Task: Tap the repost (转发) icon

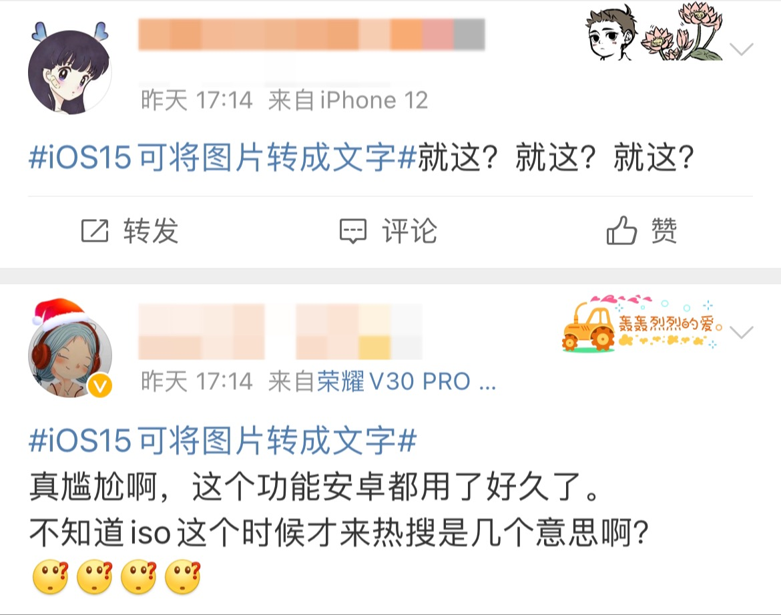Action: (95, 230)
